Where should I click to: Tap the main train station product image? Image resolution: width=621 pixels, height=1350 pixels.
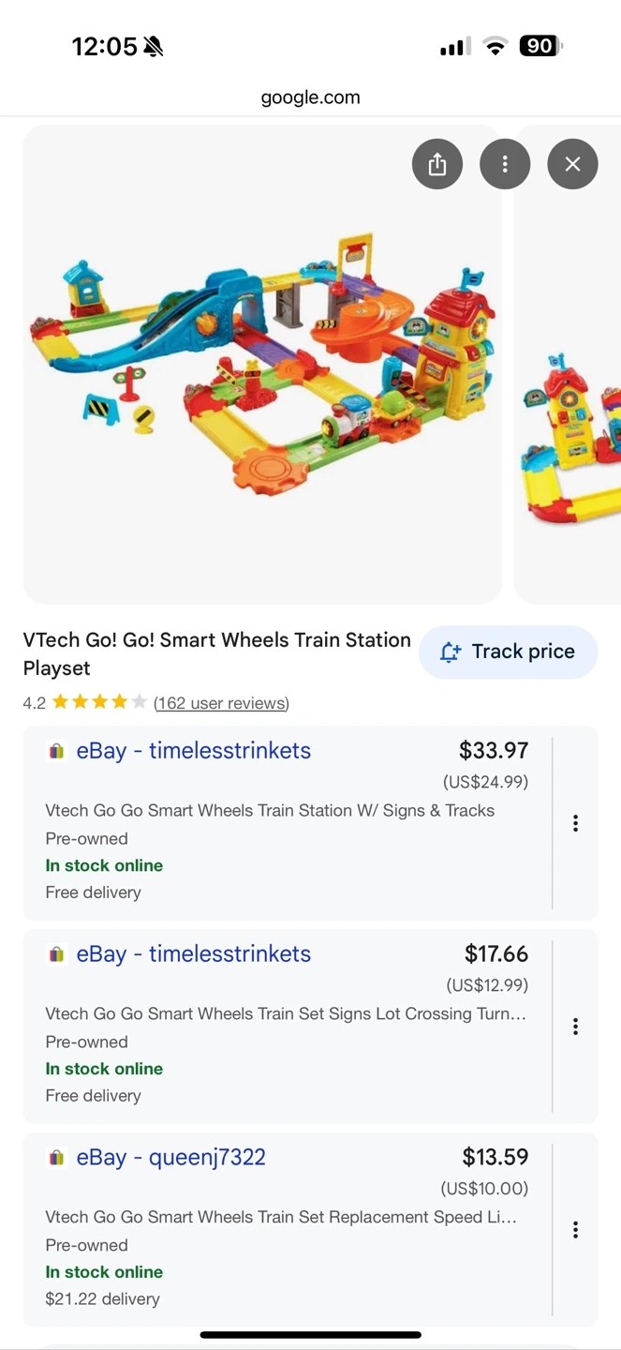(x=262, y=366)
